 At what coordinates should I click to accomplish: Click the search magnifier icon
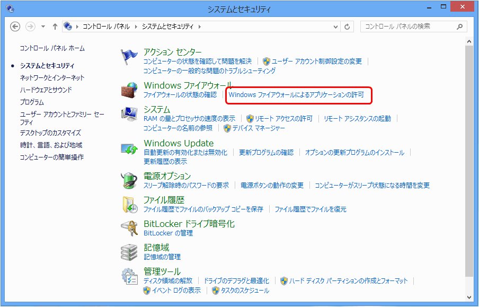pyautogui.click(x=460, y=27)
